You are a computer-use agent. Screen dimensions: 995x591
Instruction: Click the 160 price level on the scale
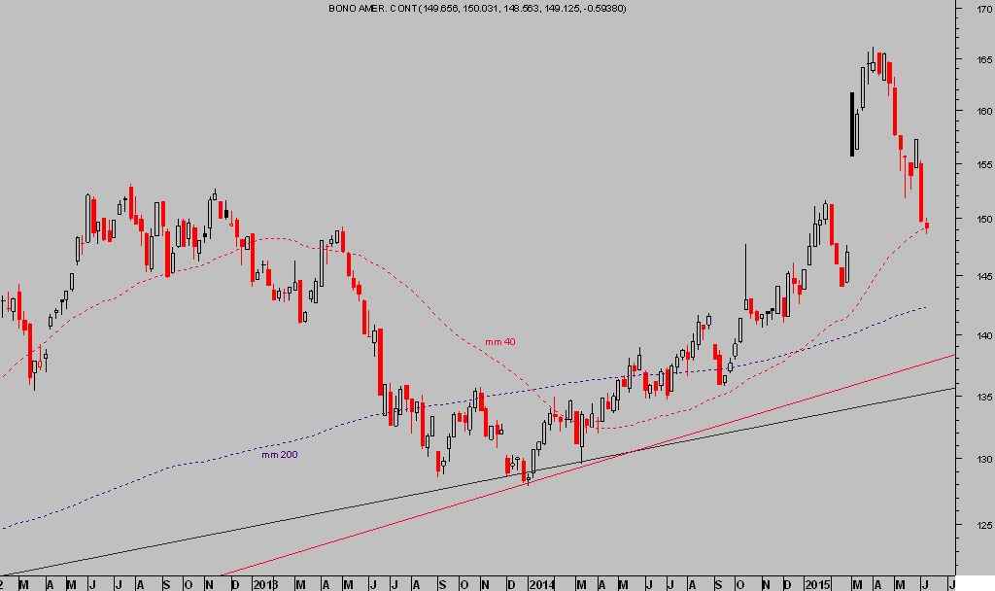(x=972, y=111)
